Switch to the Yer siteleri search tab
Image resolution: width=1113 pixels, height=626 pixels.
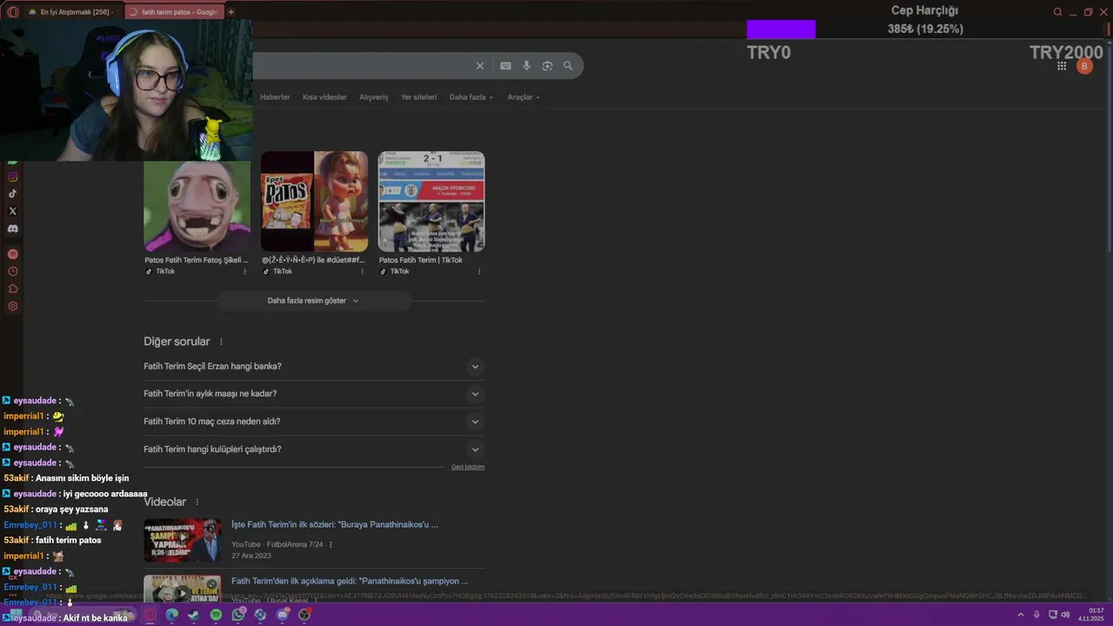tap(418, 97)
